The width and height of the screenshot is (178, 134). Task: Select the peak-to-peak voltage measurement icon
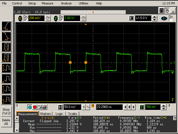coord(6,68)
